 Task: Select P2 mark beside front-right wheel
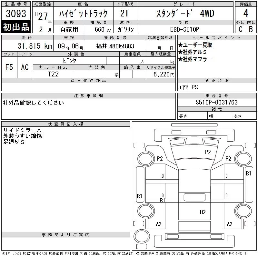[228, 158]
